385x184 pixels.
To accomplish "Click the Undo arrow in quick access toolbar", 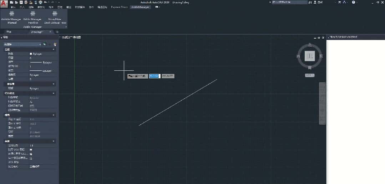I will (x=46, y=2).
